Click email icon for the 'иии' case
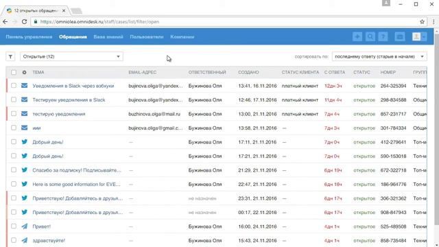Image resolution: width=439 pixels, height=247 pixels. (x=25, y=128)
